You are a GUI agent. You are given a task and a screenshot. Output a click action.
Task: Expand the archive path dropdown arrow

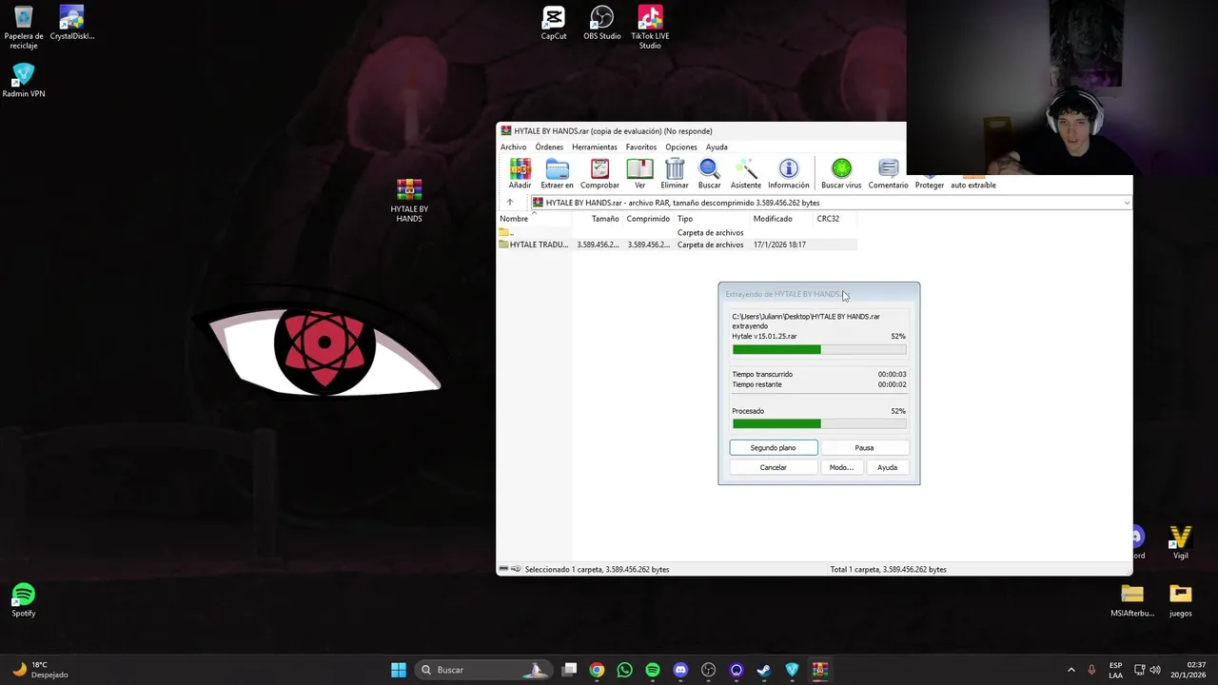[x=1127, y=203]
